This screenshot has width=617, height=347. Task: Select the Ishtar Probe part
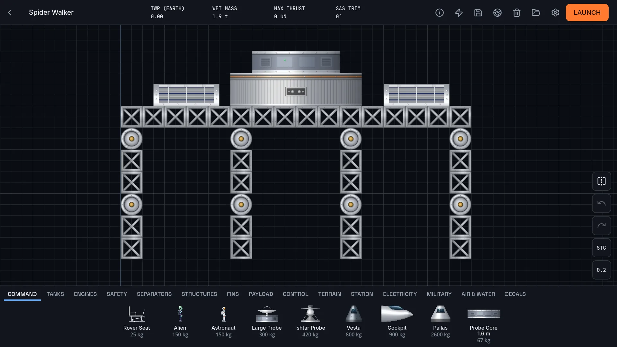[x=310, y=321]
